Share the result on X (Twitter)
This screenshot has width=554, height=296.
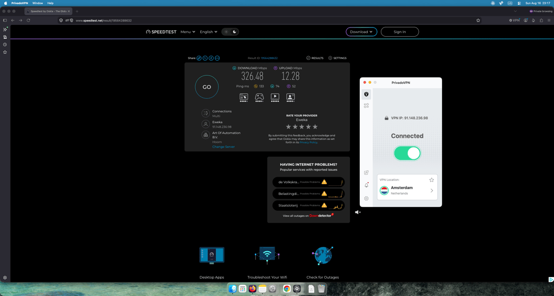(x=205, y=58)
